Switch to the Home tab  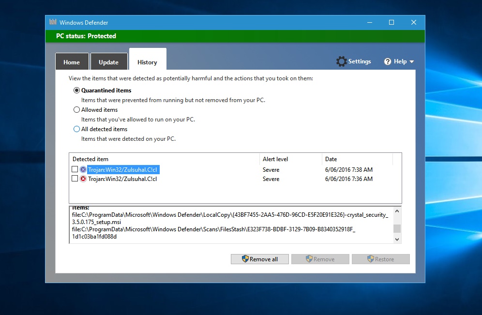point(72,62)
